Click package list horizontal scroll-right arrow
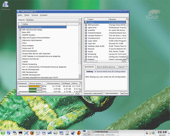The width and height of the screenshot is (170, 136). point(125,61)
